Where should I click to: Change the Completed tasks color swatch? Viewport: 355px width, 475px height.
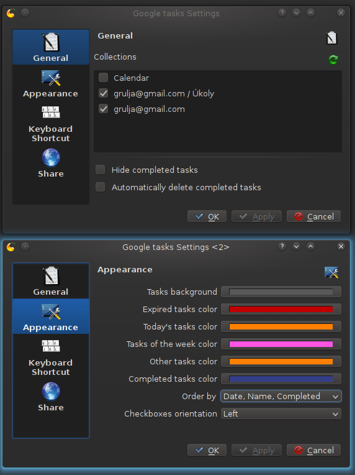(281, 379)
